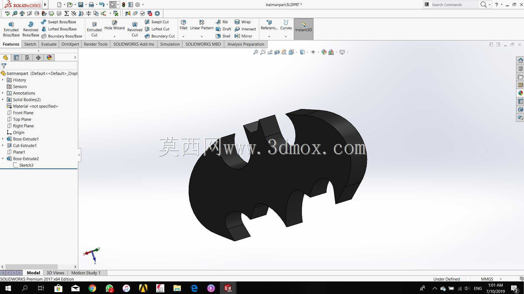This screenshot has height=294, width=524.
Task: Select the Front Plane item
Action: (23, 113)
